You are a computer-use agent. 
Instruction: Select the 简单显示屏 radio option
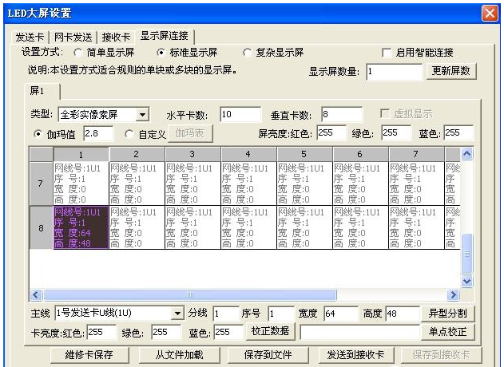(78, 53)
